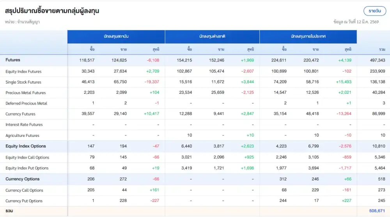Viewport: 390px width, 217px height.
Task: Click the นักลงทุนภายในประเทศ column header
Action: pos(308,36)
